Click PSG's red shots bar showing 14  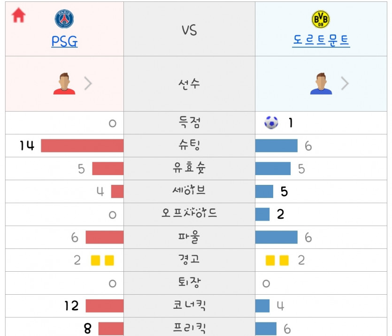(82, 145)
